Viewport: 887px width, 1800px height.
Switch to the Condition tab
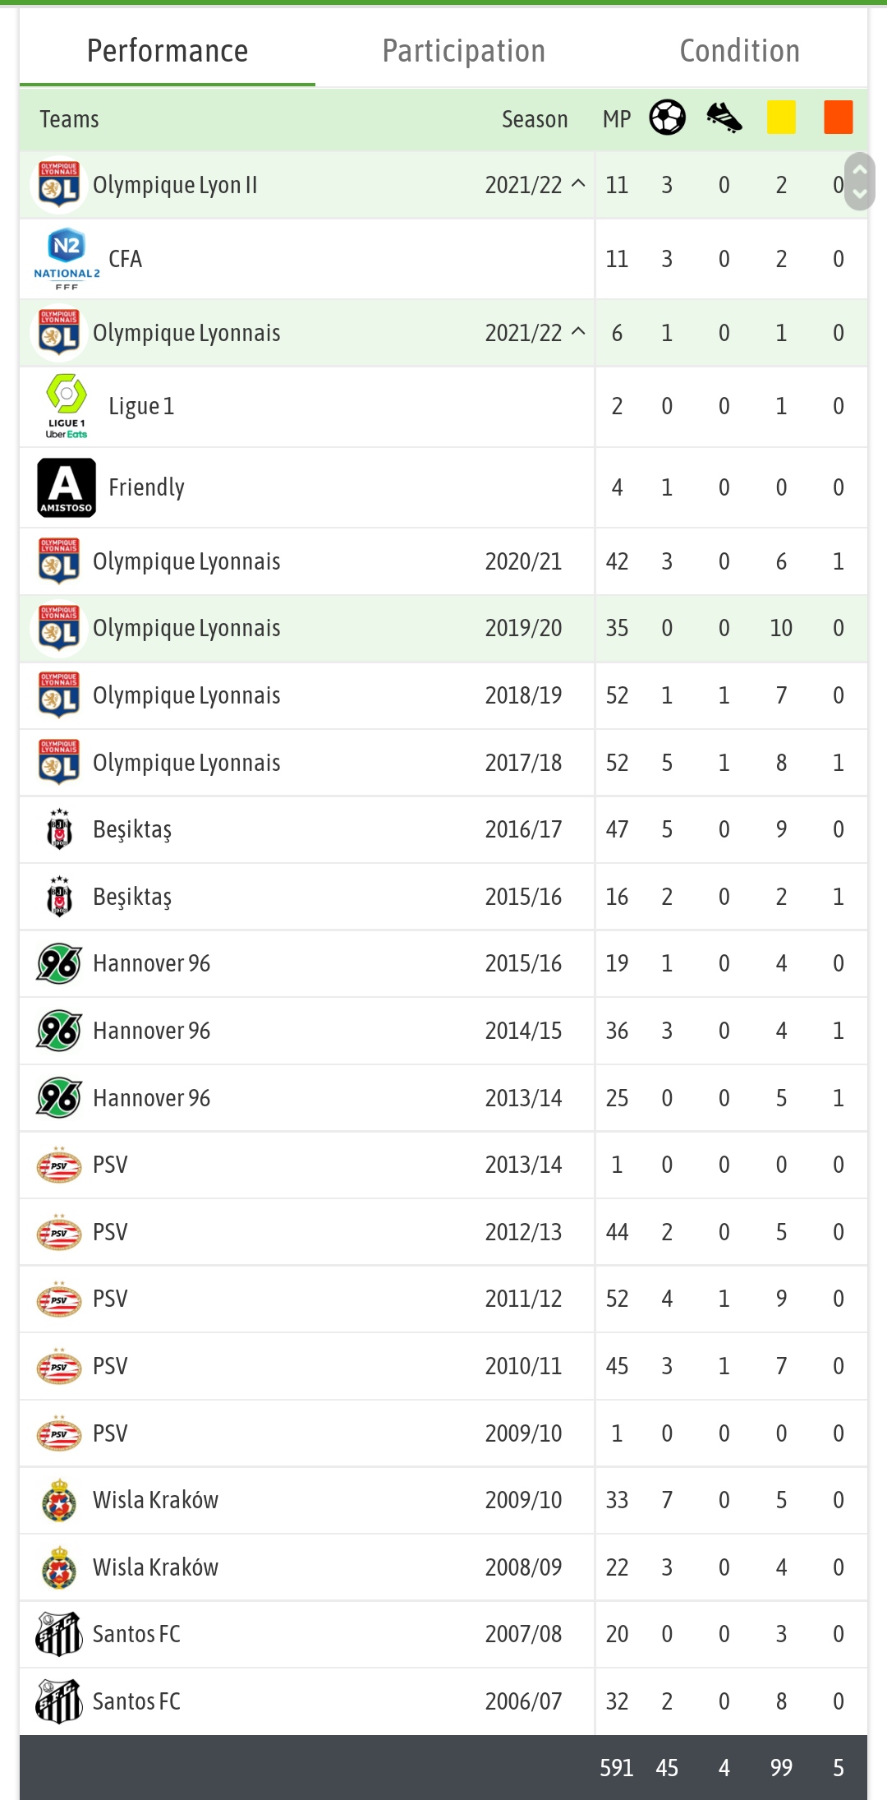point(740,51)
